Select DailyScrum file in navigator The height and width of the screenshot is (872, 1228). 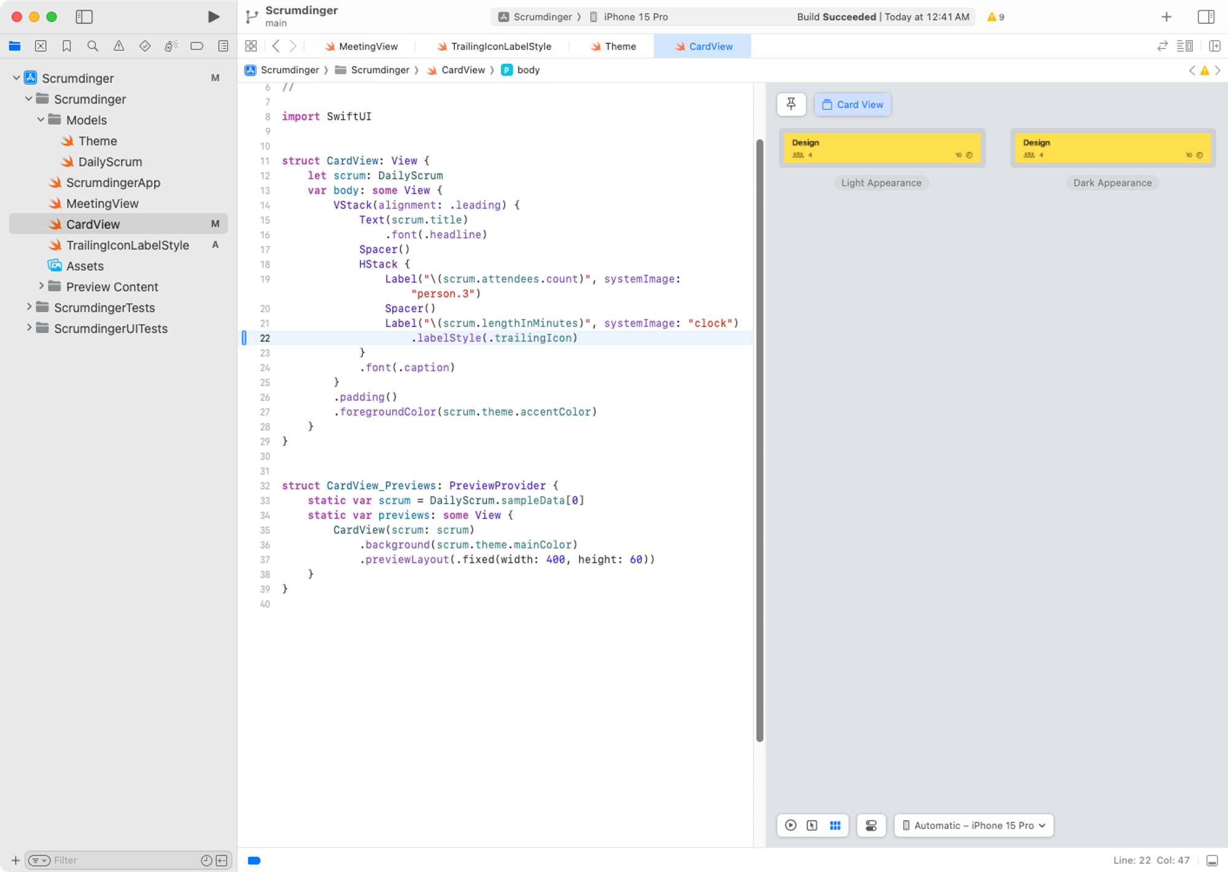[x=110, y=161]
